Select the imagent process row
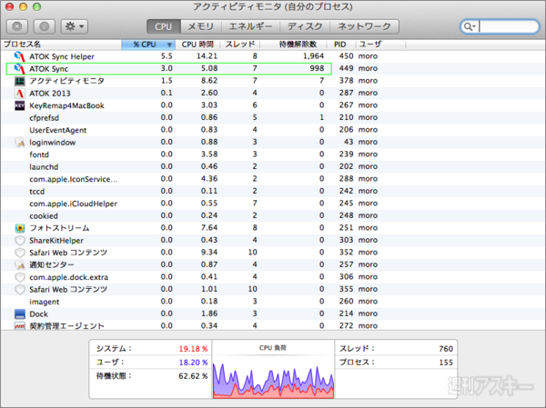Screen dimensions: 546x408 tap(273, 302)
